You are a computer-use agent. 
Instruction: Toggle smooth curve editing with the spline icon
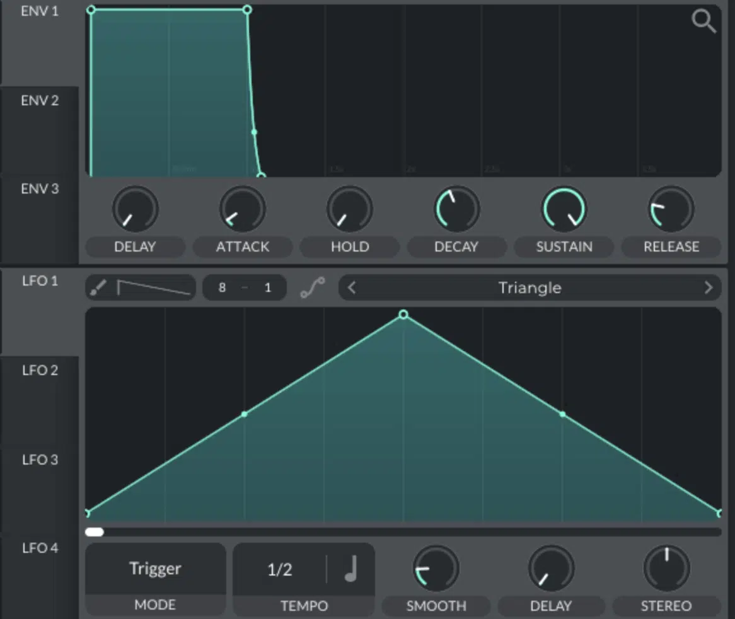311,287
